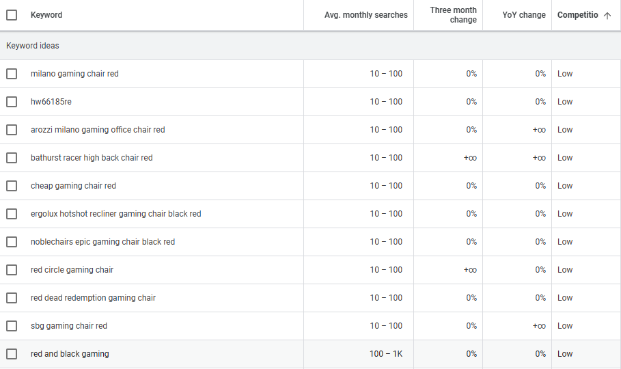The image size is (621, 369).
Task: Click the Competition column header
Action: (577, 15)
